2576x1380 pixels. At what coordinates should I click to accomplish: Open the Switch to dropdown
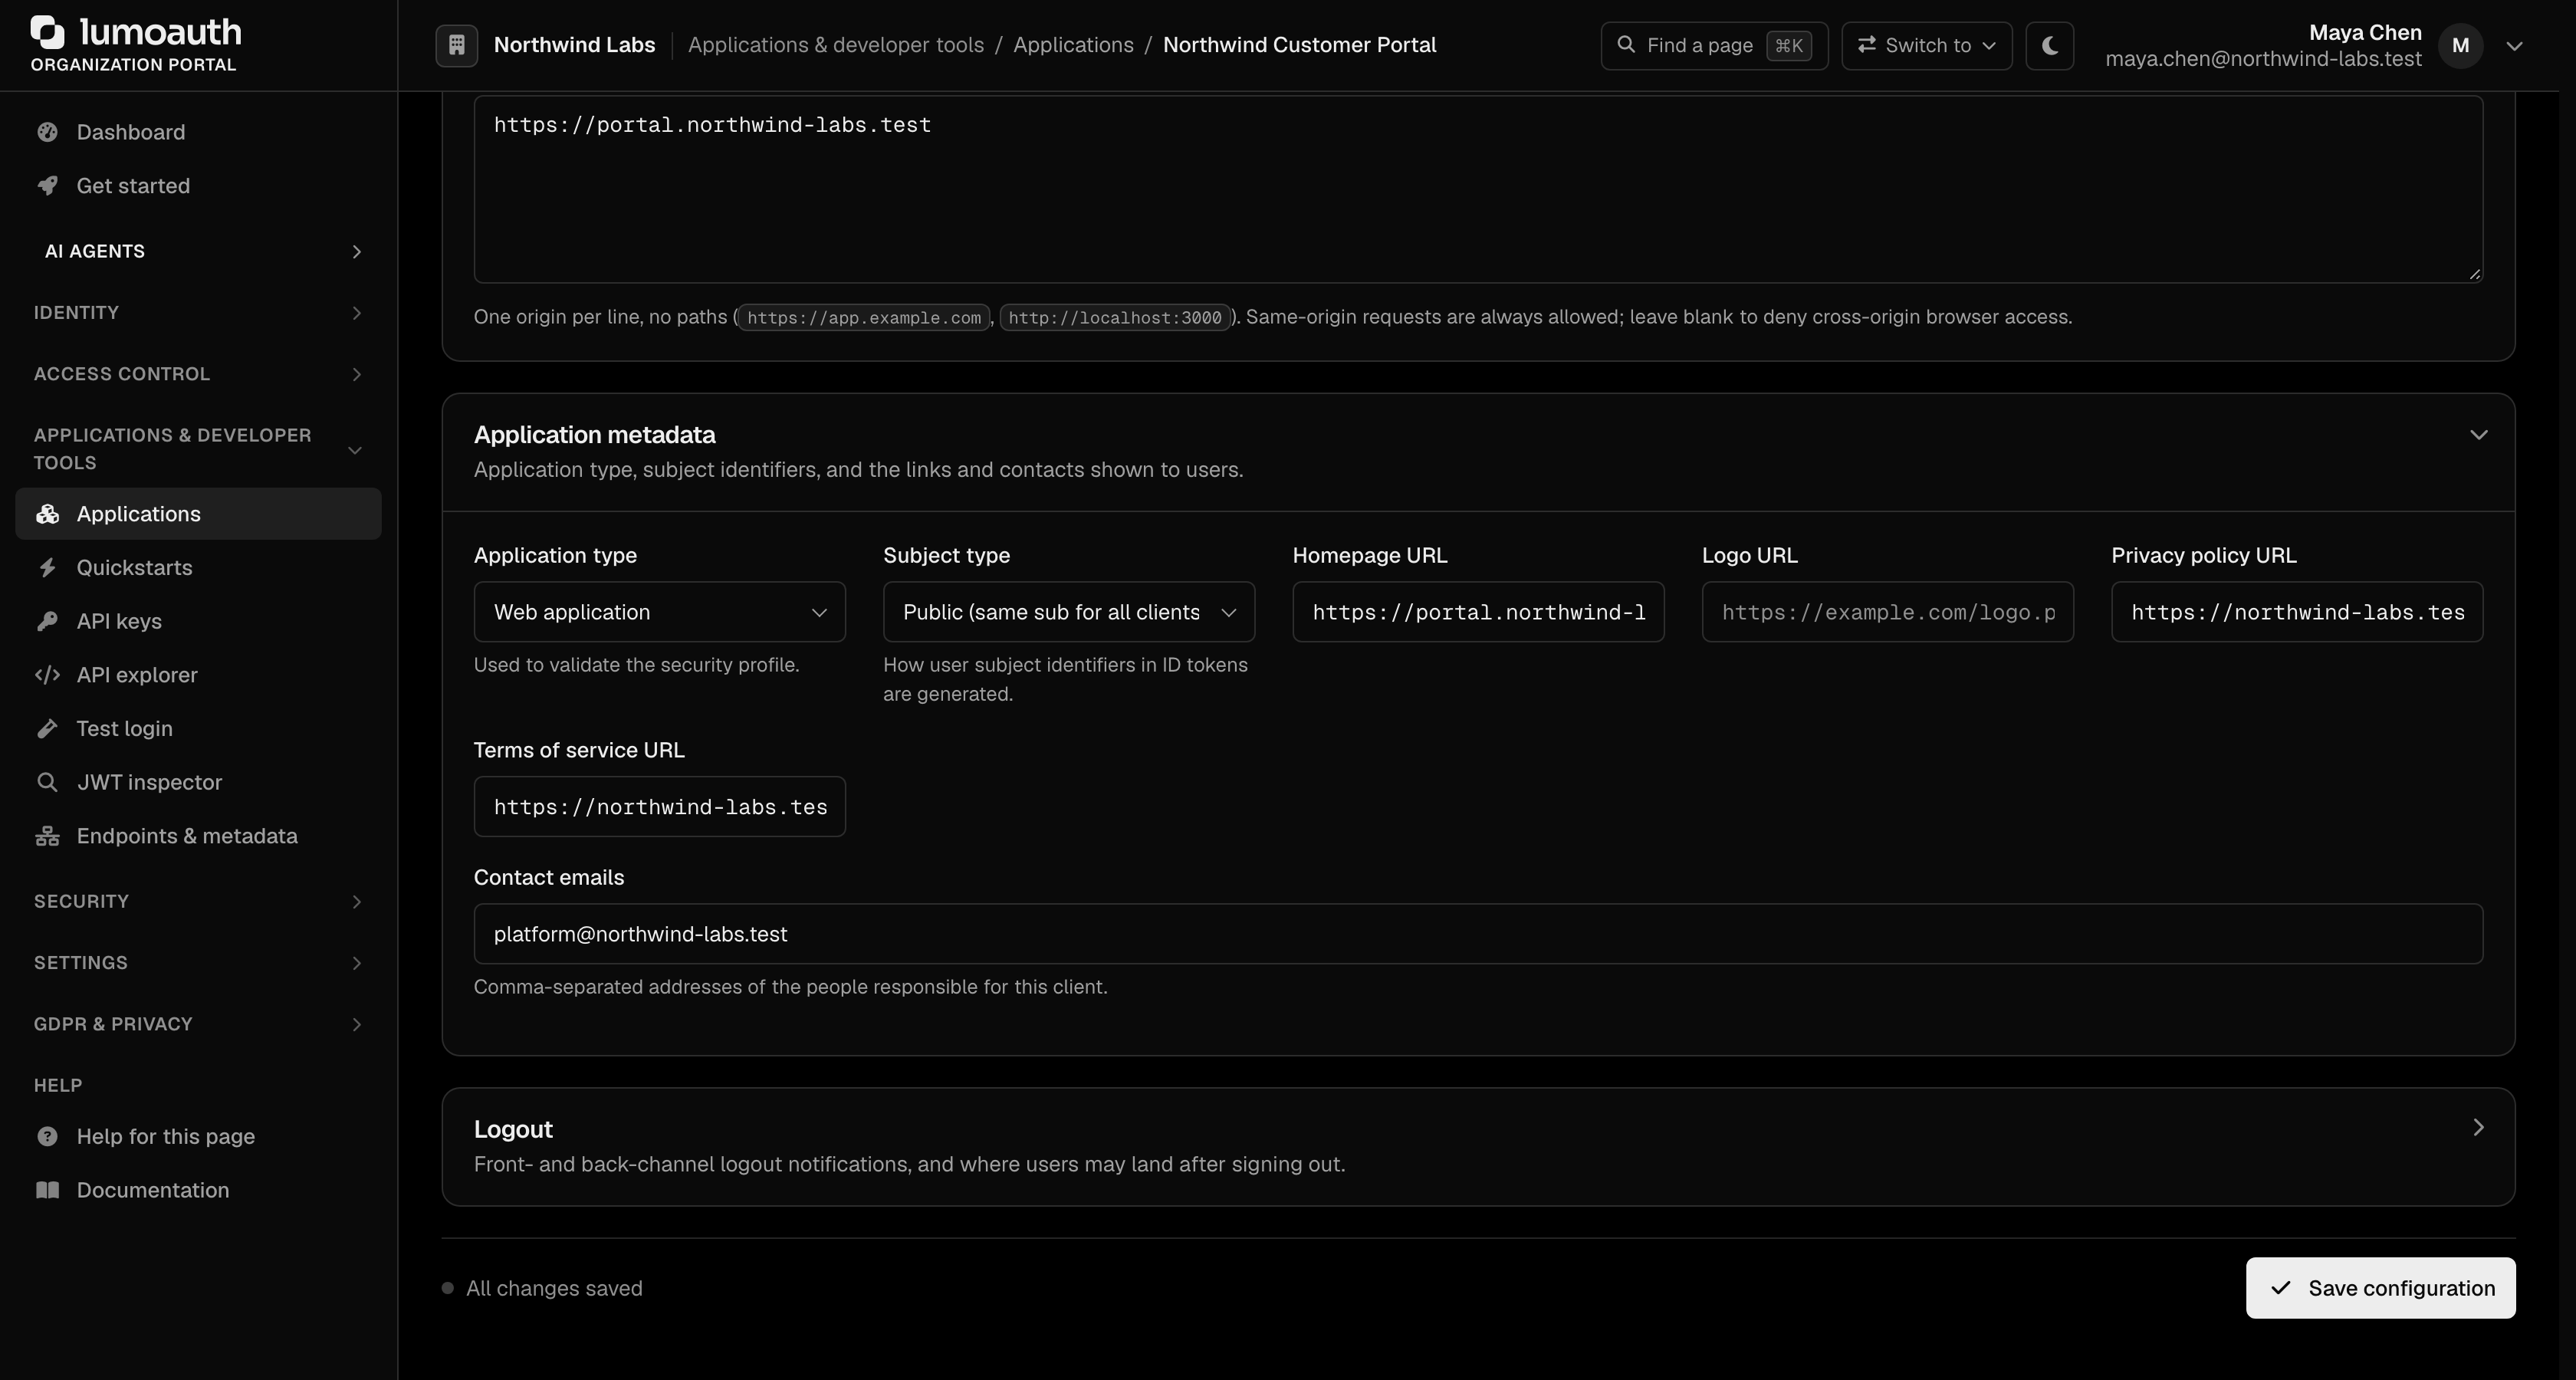tap(1926, 46)
